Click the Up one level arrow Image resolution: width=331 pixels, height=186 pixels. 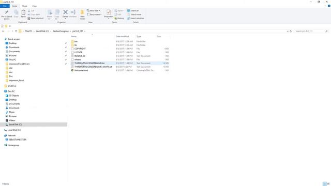point(16,31)
